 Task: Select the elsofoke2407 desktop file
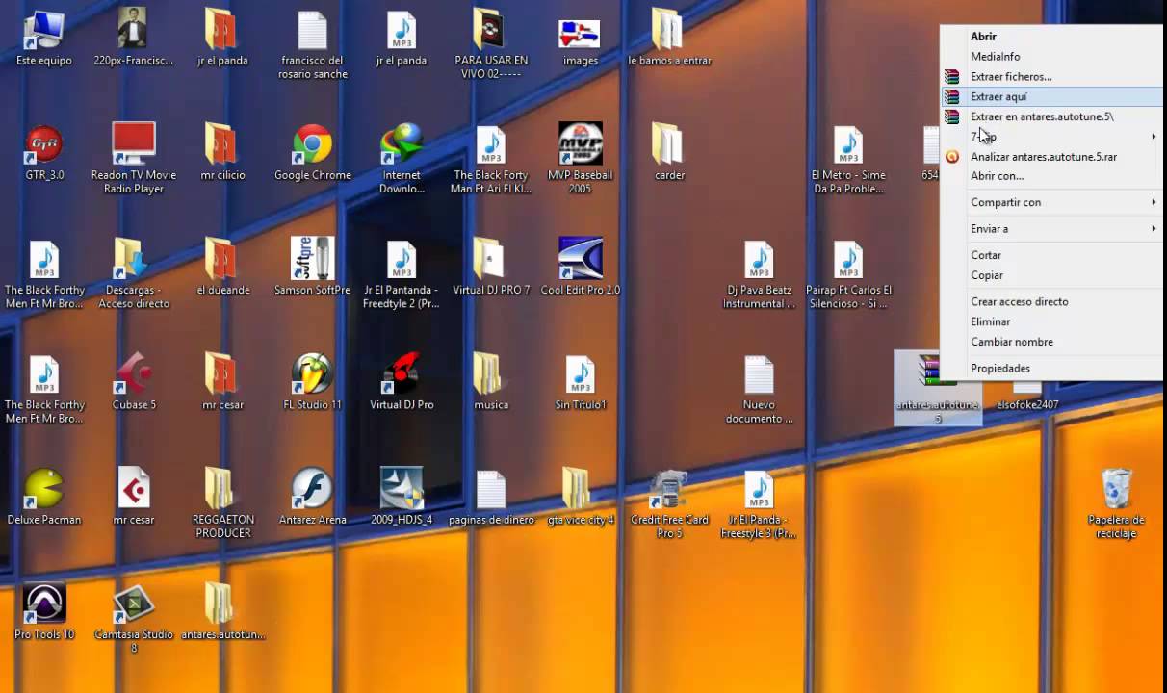[x=1027, y=397]
